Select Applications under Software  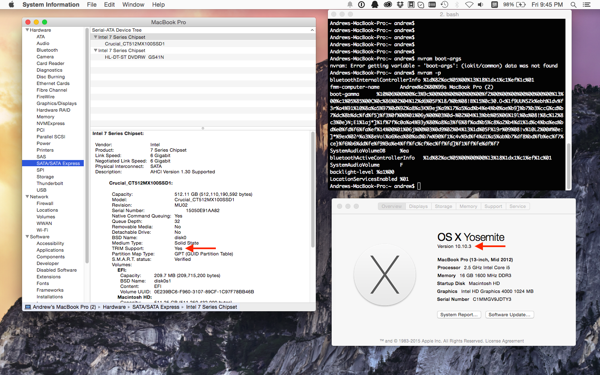tap(50, 250)
